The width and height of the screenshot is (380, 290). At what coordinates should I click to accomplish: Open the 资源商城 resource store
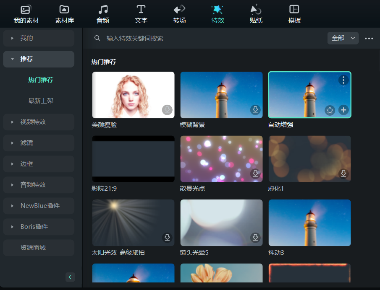tap(39, 248)
